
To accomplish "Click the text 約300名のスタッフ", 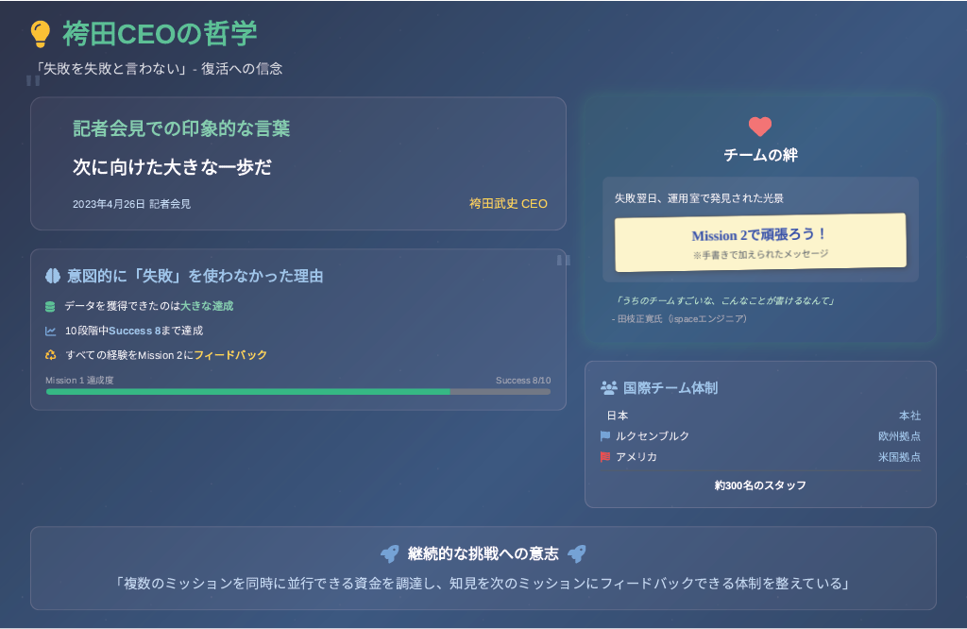I will [760, 486].
